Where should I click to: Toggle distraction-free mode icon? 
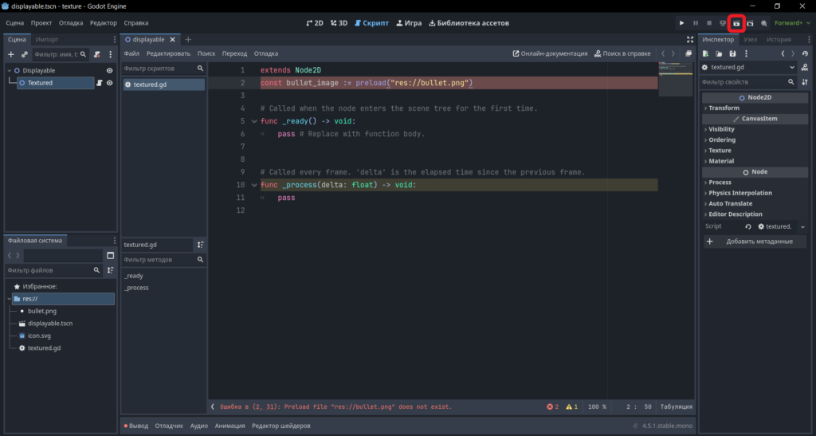(689, 40)
